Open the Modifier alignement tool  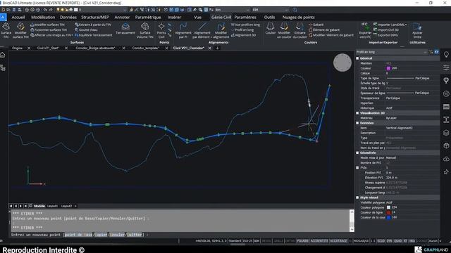coord(221,30)
